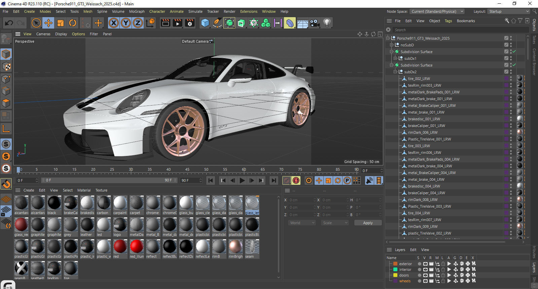538x289 pixels.
Task: Click the Undo arrow icon
Action: click(9, 23)
